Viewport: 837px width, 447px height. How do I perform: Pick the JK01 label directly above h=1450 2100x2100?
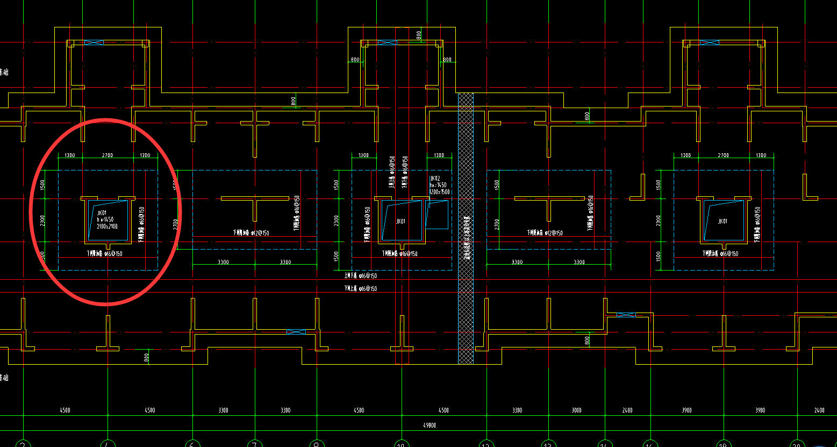point(102,213)
